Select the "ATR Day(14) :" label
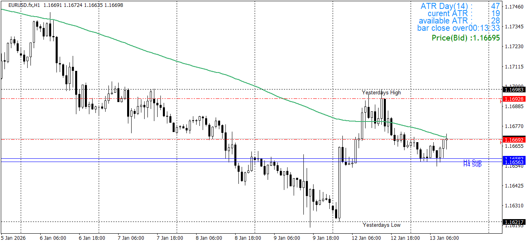The height and width of the screenshot is (243, 528). pyautogui.click(x=447, y=6)
